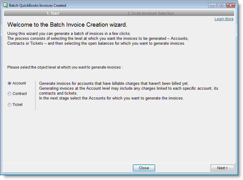The image size is (243, 180).
Task: Click the 'Contract' option label text
Action: (x=20, y=94)
